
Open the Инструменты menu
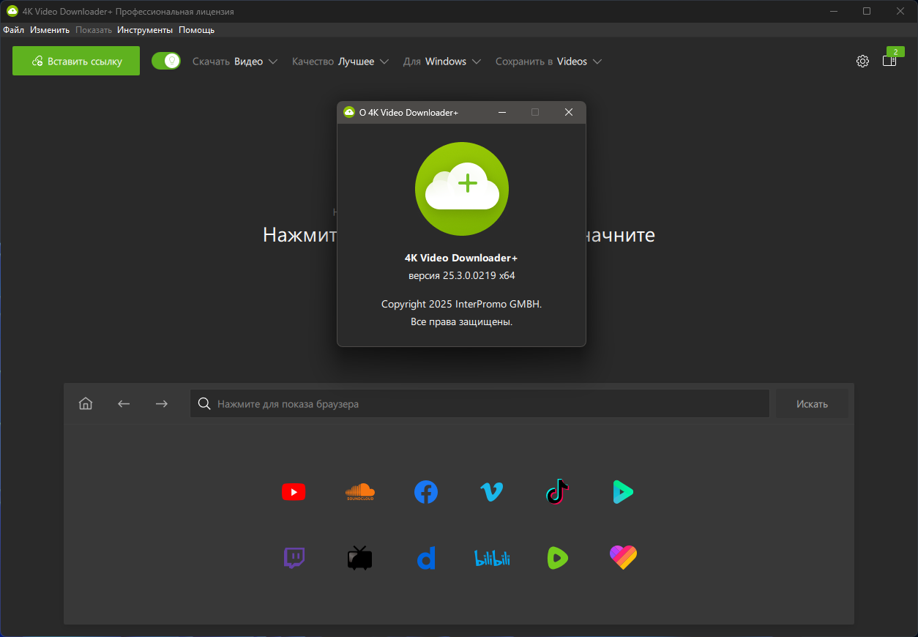pyautogui.click(x=145, y=30)
